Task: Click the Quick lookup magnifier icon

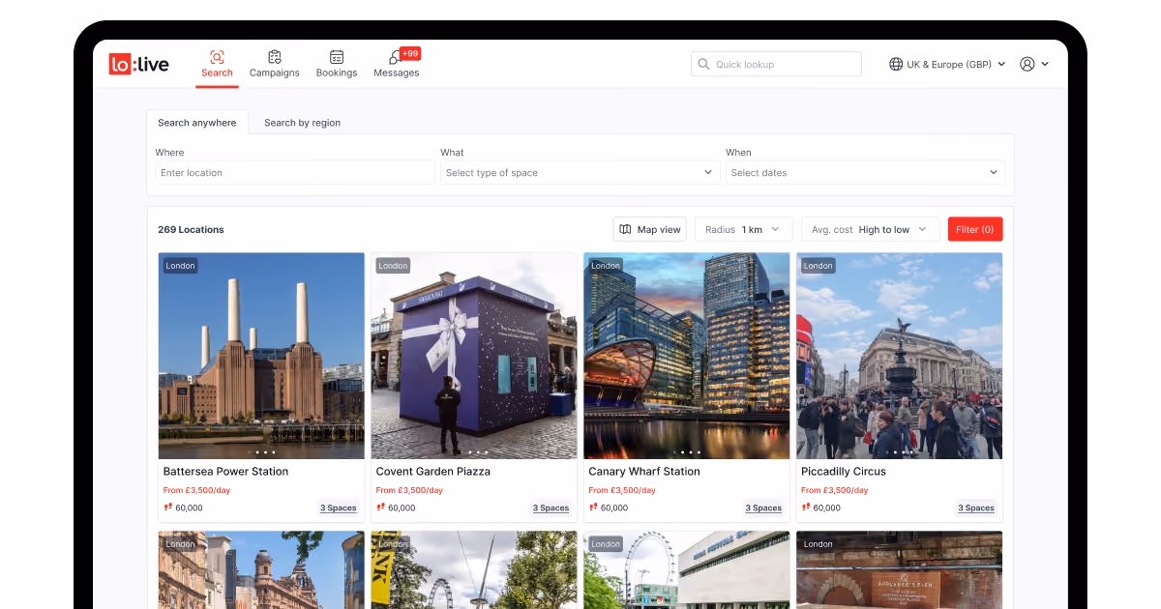Action: tap(703, 64)
